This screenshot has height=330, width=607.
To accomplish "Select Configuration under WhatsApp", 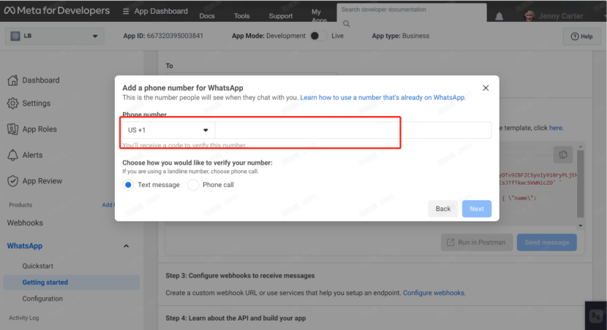I will tap(42, 299).
